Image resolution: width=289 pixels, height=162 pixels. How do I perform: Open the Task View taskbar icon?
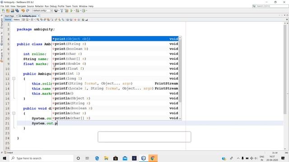point(87,158)
